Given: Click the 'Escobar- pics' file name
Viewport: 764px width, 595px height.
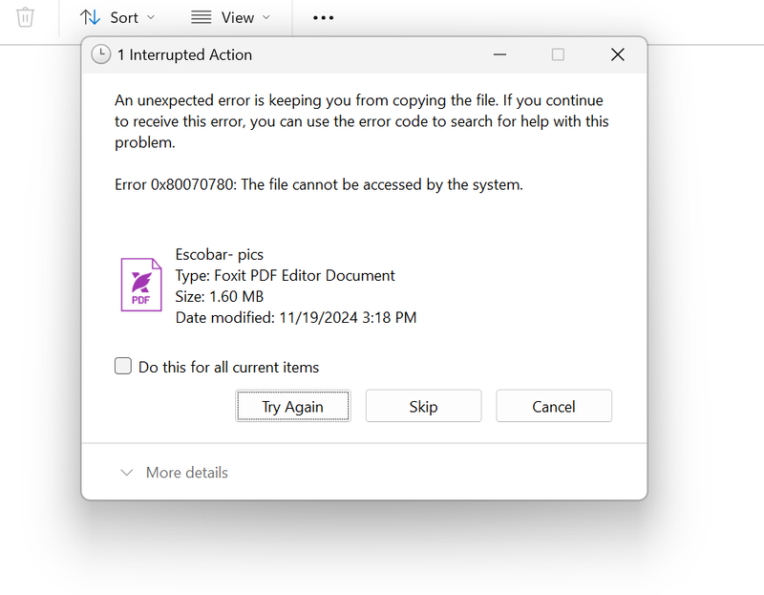Looking at the screenshot, I should pyautogui.click(x=220, y=254).
